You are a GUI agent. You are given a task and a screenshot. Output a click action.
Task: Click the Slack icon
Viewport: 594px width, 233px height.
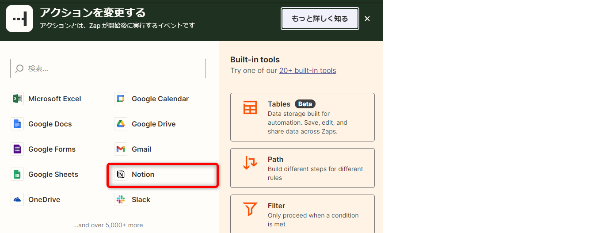[x=121, y=199]
